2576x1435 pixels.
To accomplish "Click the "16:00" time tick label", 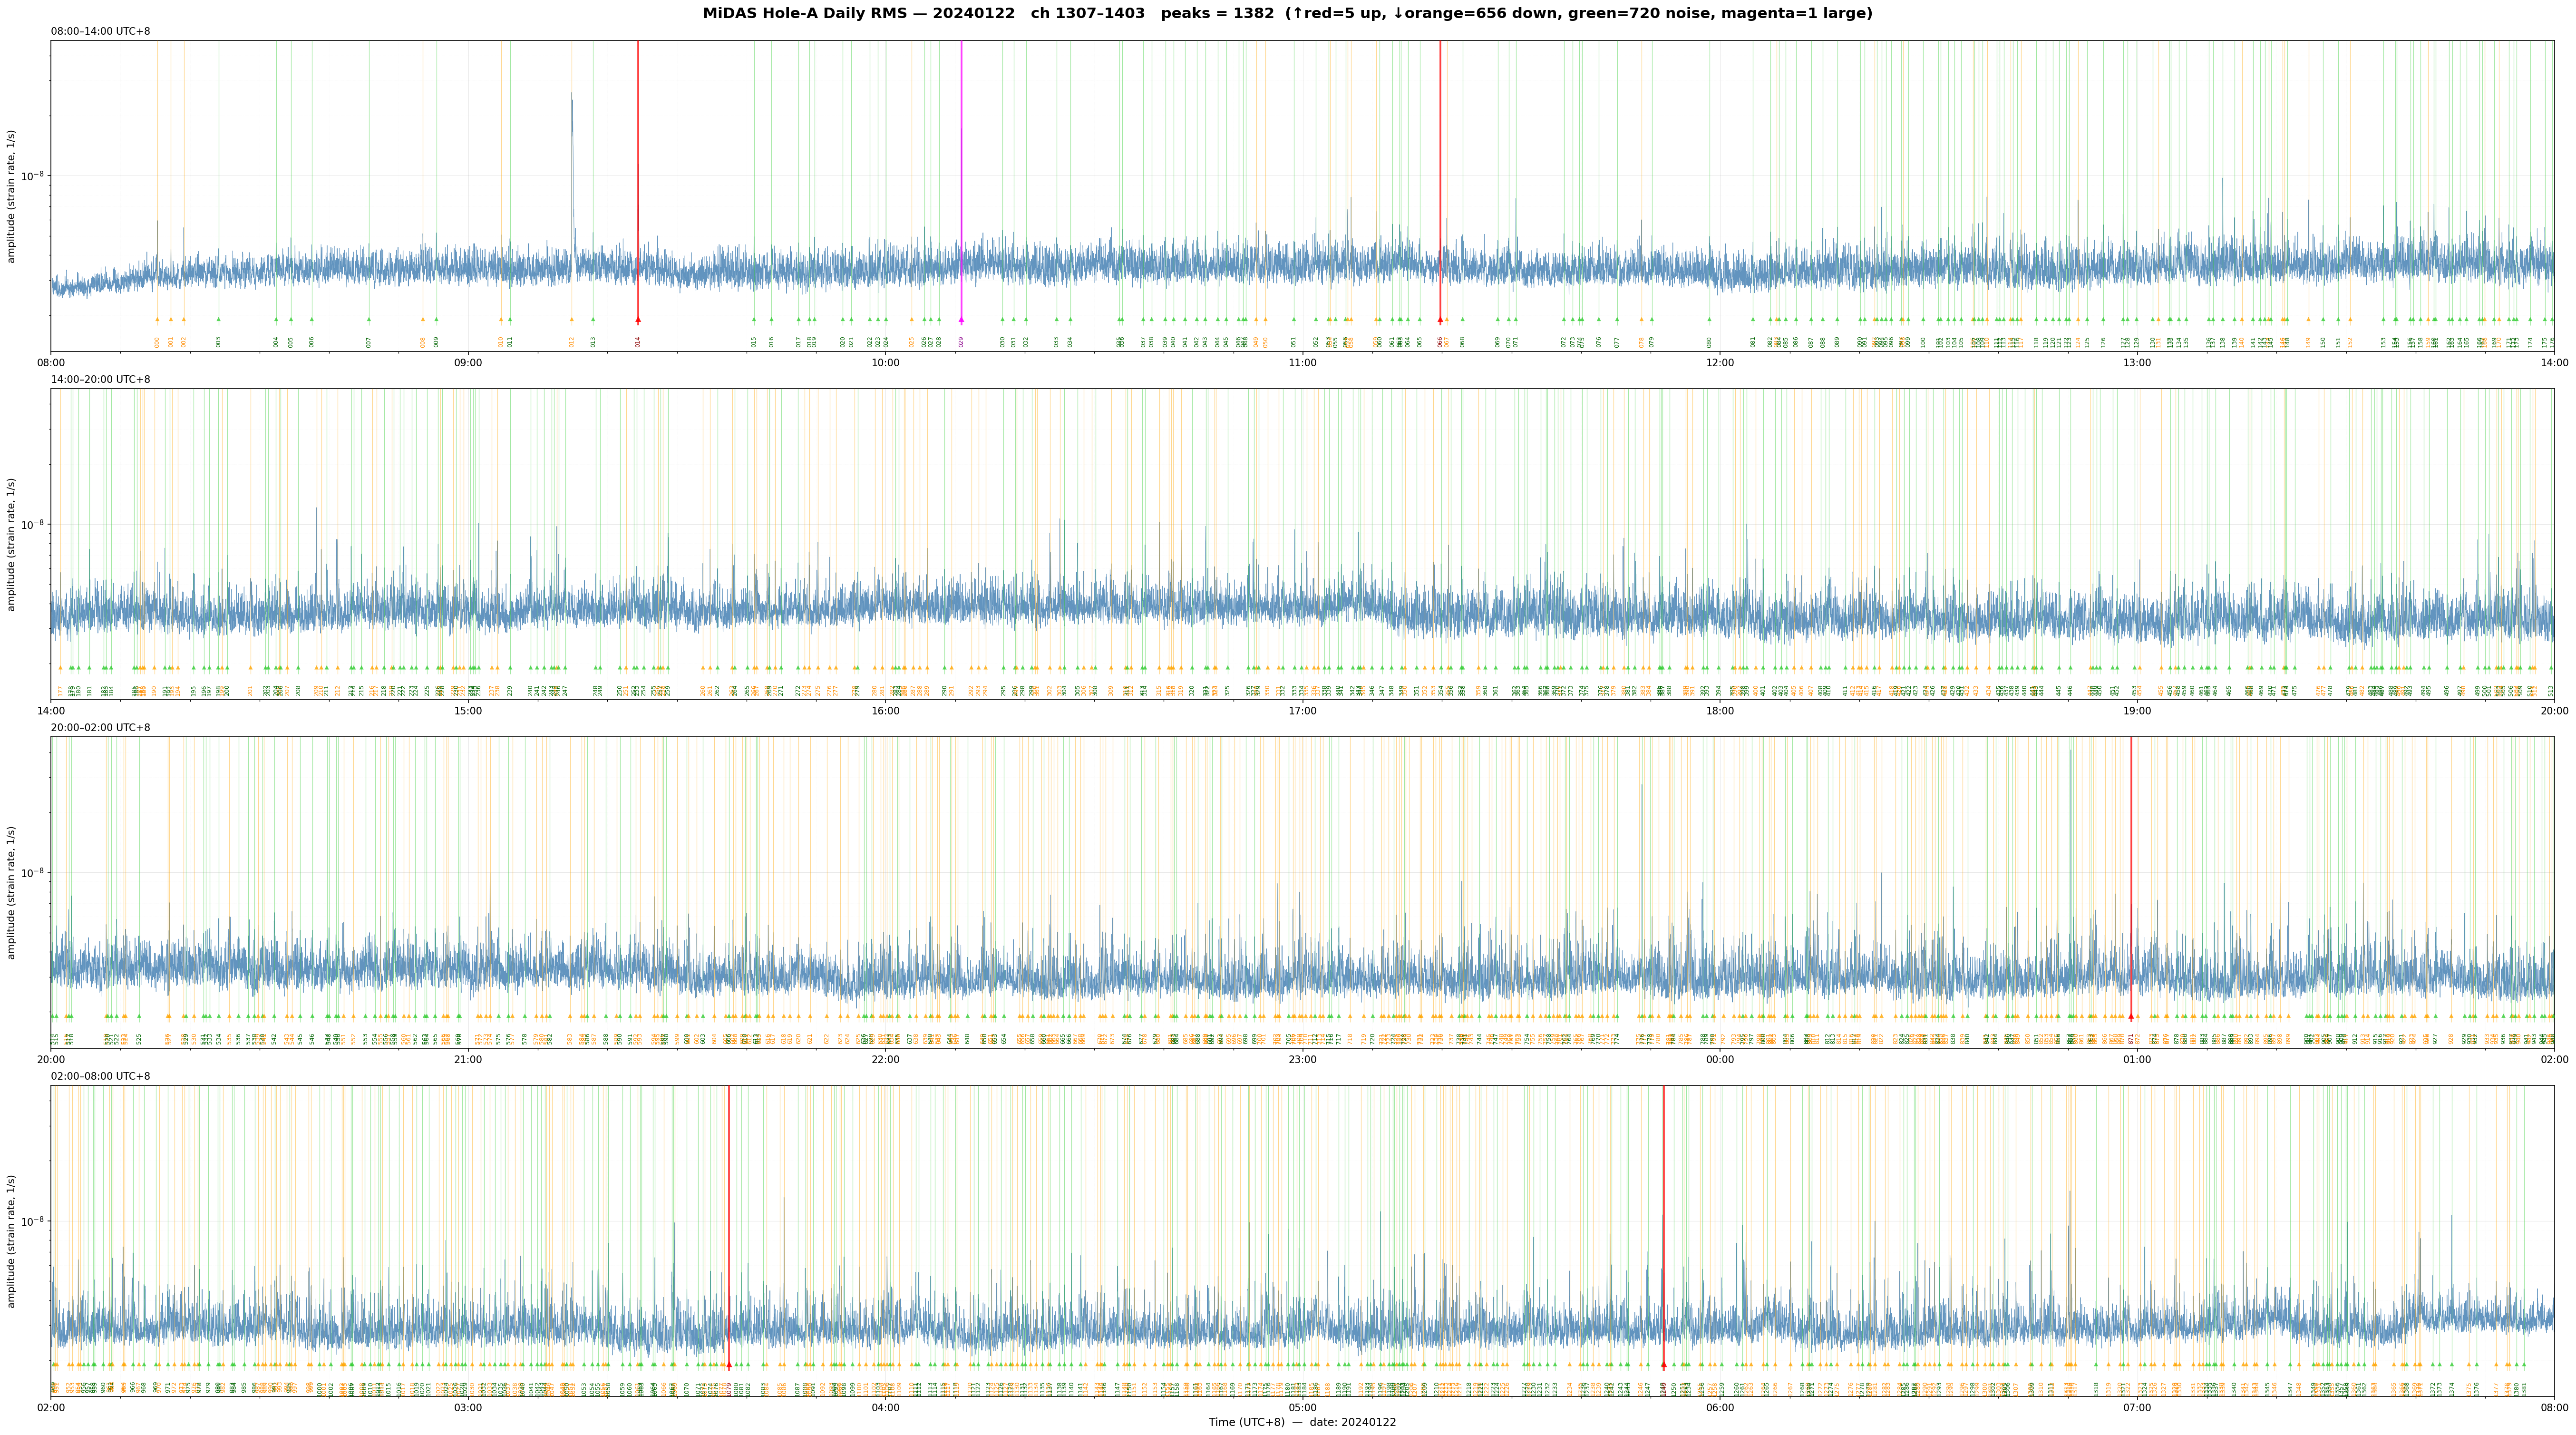I will click(x=885, y=711).
